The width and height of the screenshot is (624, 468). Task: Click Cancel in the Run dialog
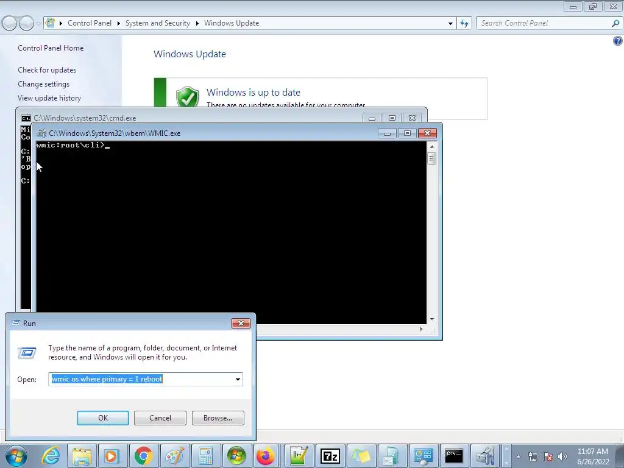tap(160, 418)
